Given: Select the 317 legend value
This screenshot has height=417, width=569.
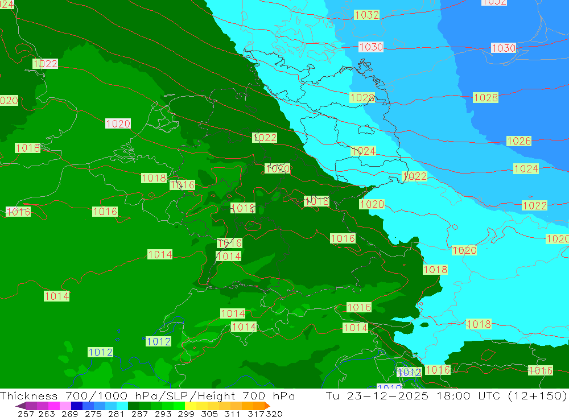Looking at the screenshot, I should coord(256,414).
